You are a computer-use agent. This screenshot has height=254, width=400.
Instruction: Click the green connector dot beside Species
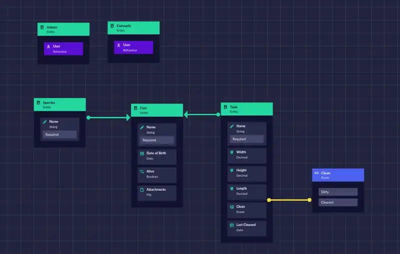[x=88, y=118]
